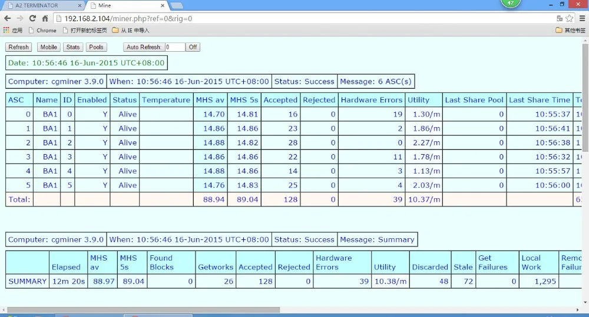
Task: Click the browser back arrow
Action: point(8,19)
